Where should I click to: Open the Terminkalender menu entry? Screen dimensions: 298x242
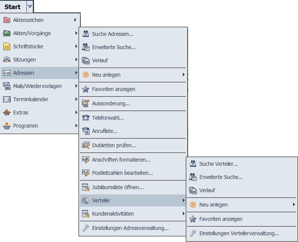[x=31, y=99]
